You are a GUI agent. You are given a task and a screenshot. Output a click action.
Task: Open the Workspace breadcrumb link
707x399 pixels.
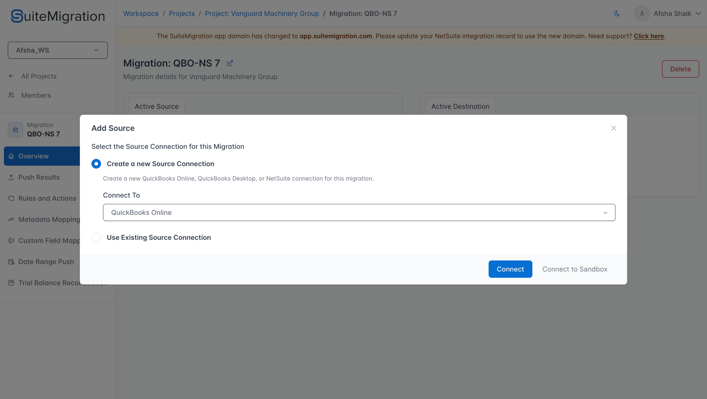(141, 13)
